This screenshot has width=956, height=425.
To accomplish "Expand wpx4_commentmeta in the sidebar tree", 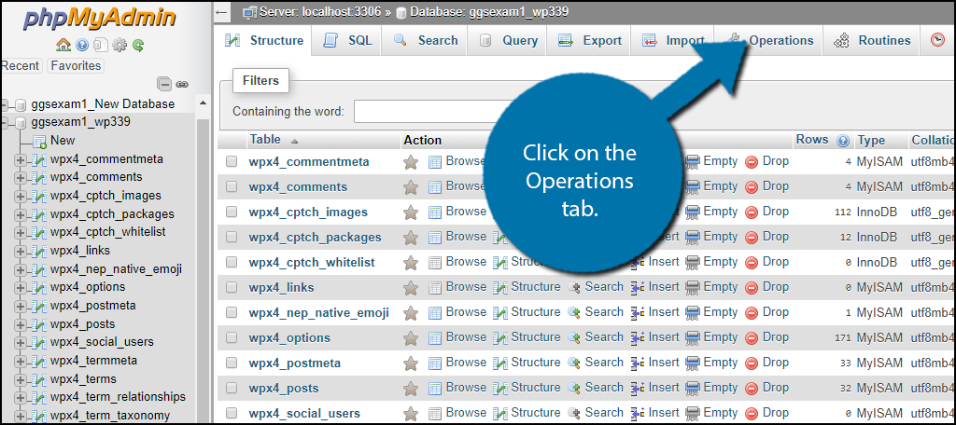I will point(21,160).
